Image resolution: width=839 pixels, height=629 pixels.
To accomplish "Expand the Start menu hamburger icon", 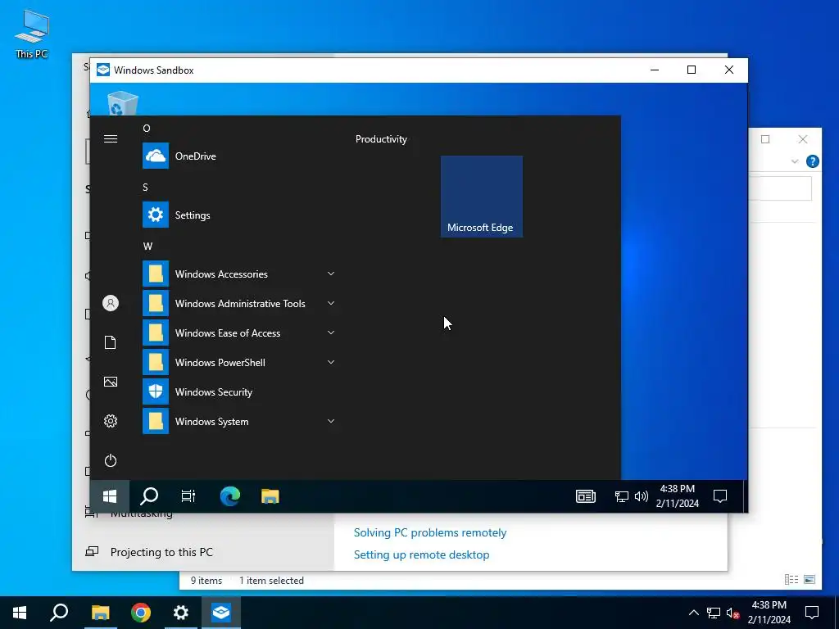I will 111,139.
